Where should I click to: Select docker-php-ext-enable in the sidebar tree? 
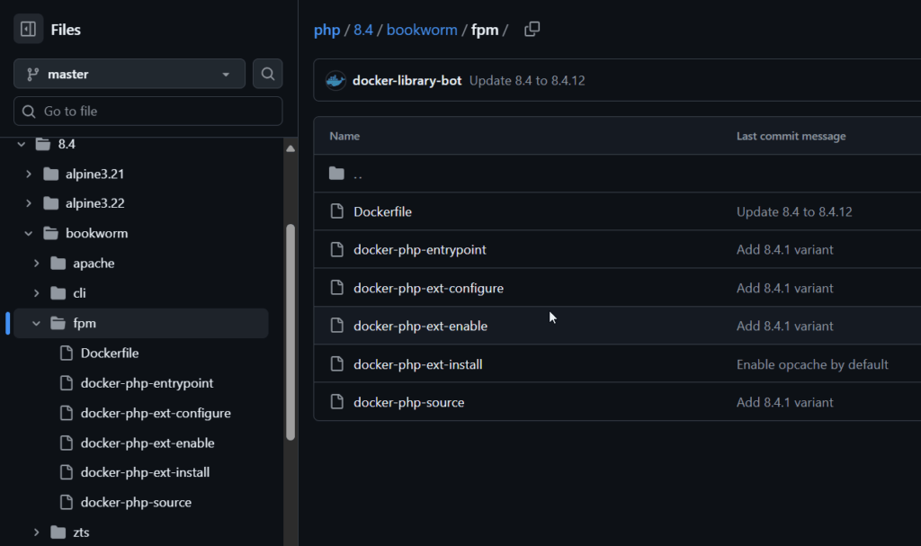pyautogui.click(x=148, y=443)
